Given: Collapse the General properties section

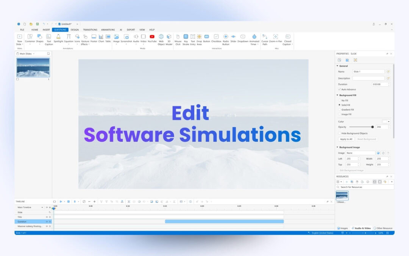Looking at the screenshot, I should coord(337,66).
